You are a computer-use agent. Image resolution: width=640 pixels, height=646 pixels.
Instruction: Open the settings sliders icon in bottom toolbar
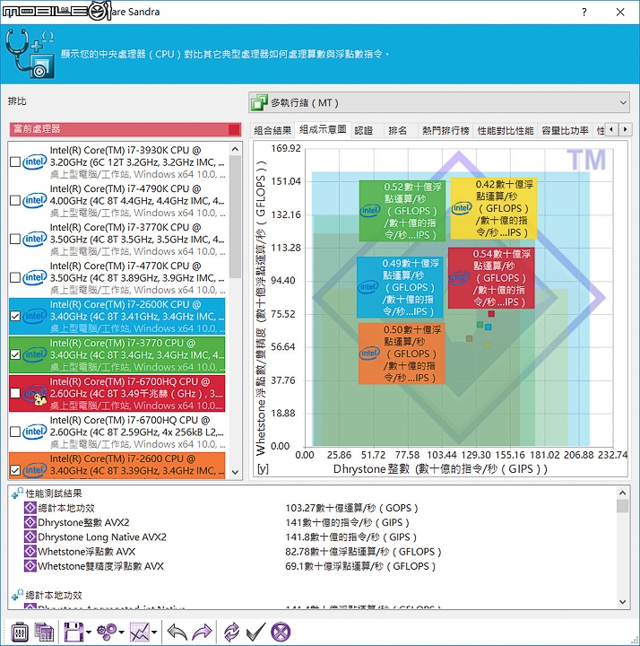click(x=20, y=632)
